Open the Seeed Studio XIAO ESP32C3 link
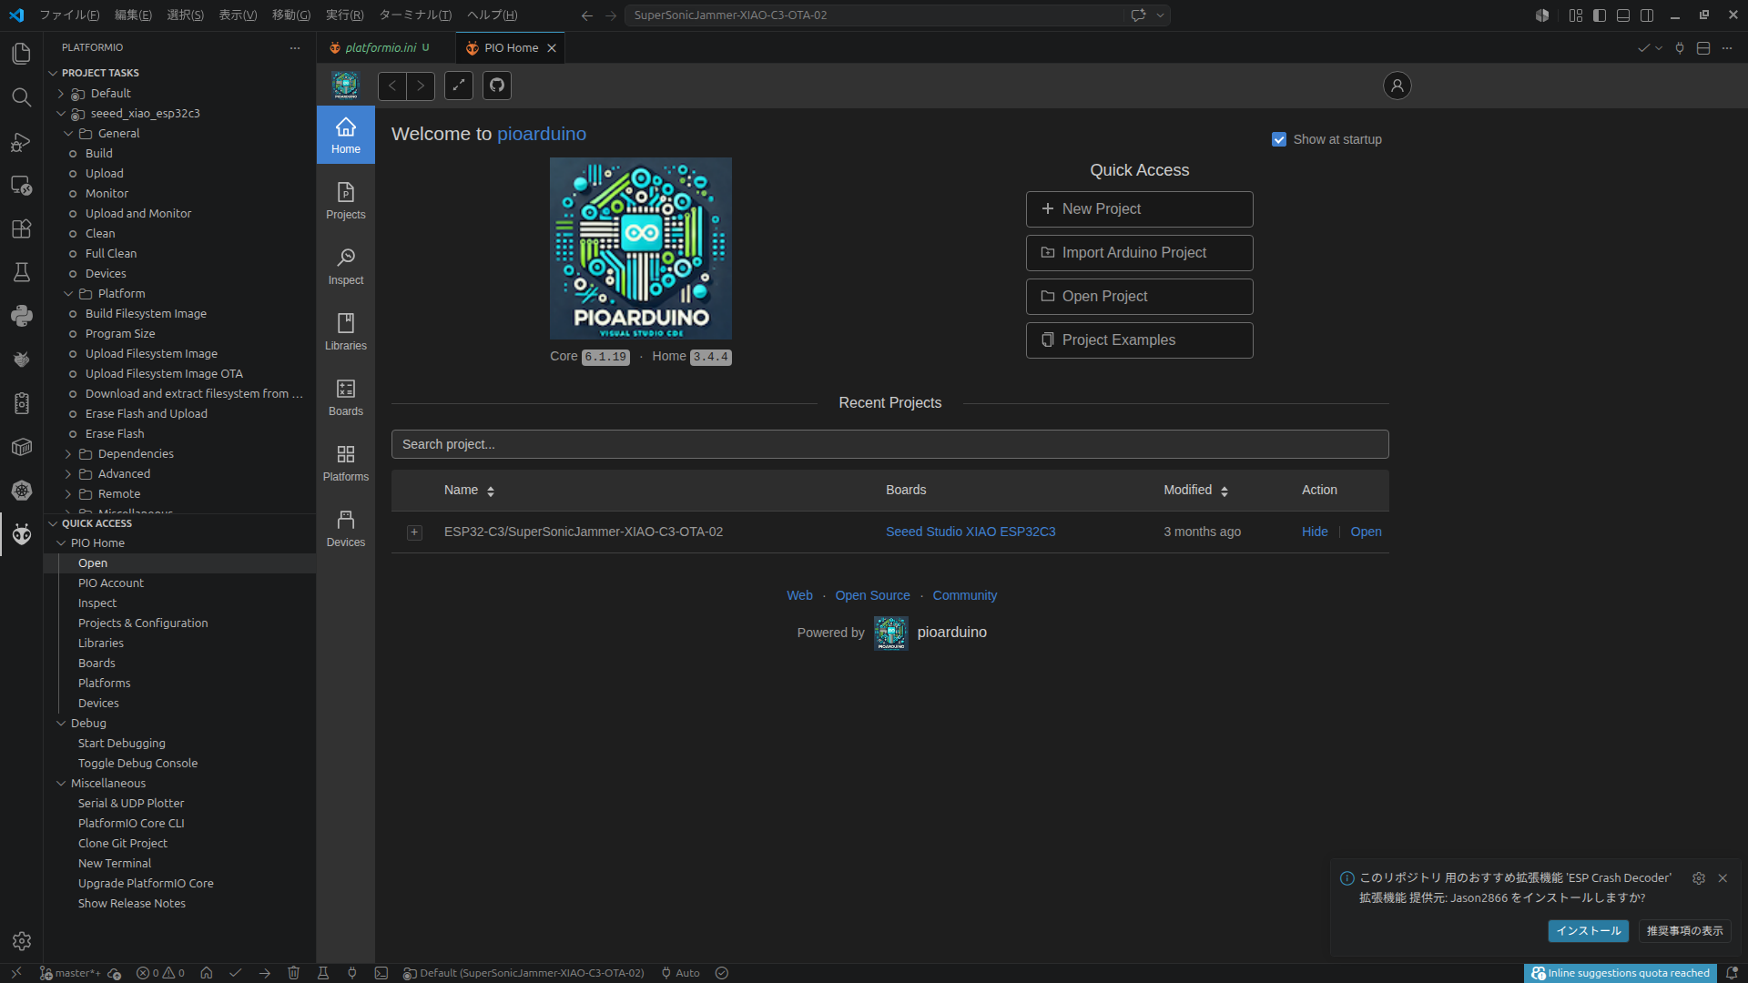Screen dimensions: 1748x983 pyautogui.click(x=971, y=532)
